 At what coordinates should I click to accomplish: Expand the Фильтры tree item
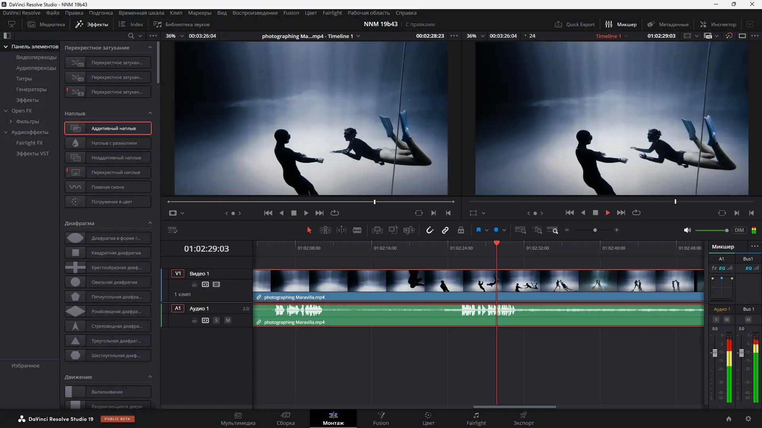(11, 122)
